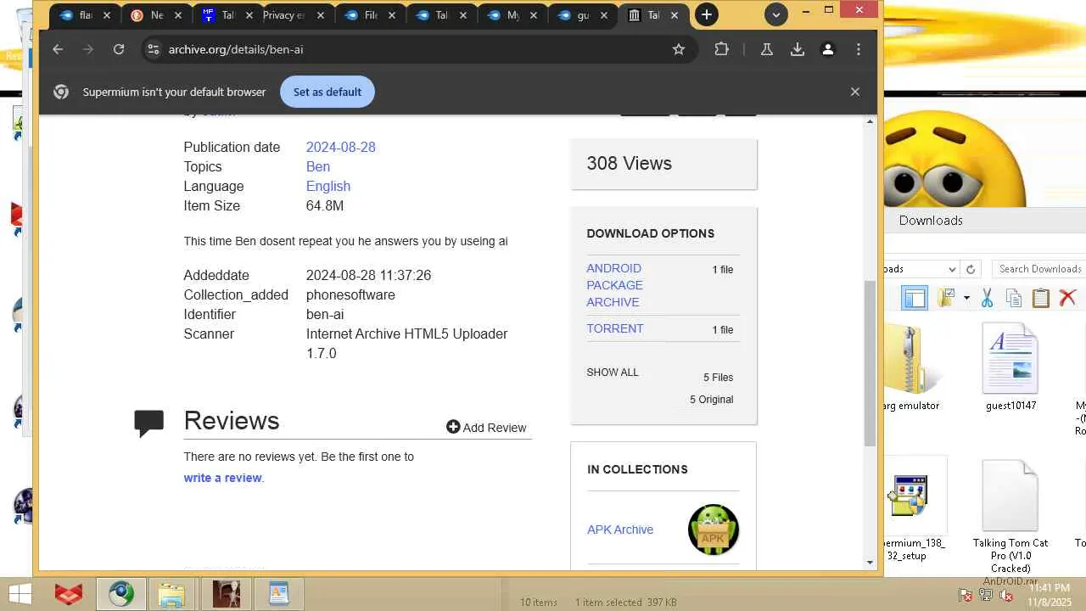View site information icon in address bar
The width and height of the screenshot is (1086, 611).
pyautogui.click(x=153, y=49)
